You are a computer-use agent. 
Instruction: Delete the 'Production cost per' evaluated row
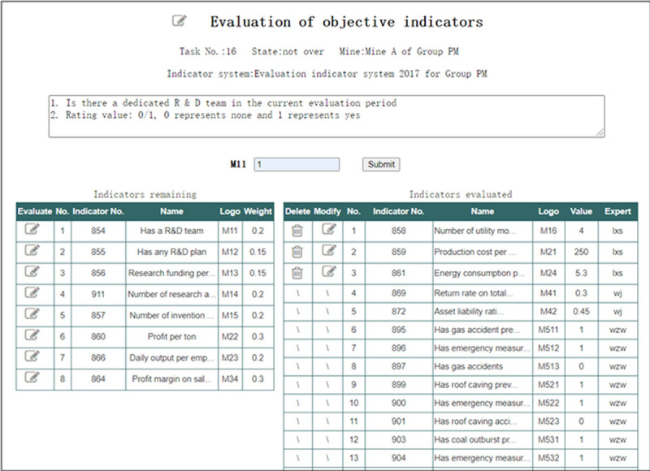click(297, 252)
